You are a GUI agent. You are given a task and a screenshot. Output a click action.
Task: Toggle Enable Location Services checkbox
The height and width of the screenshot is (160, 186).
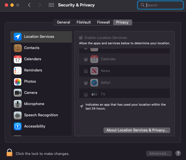pos(81,38)
